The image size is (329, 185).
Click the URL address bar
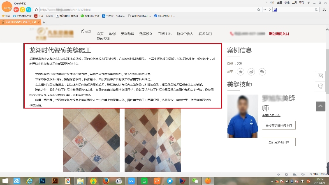147,9
